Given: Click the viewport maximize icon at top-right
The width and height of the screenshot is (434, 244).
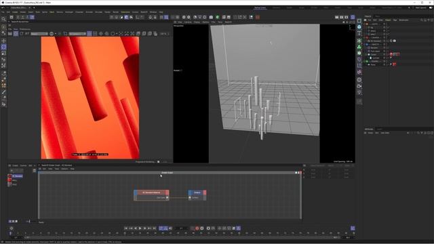Looking at the screenshot, I should pyautogui.click(x=354, y=22).
